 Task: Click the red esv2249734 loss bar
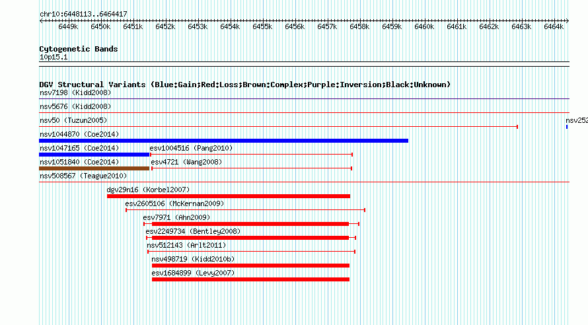[x=250, y=238]
